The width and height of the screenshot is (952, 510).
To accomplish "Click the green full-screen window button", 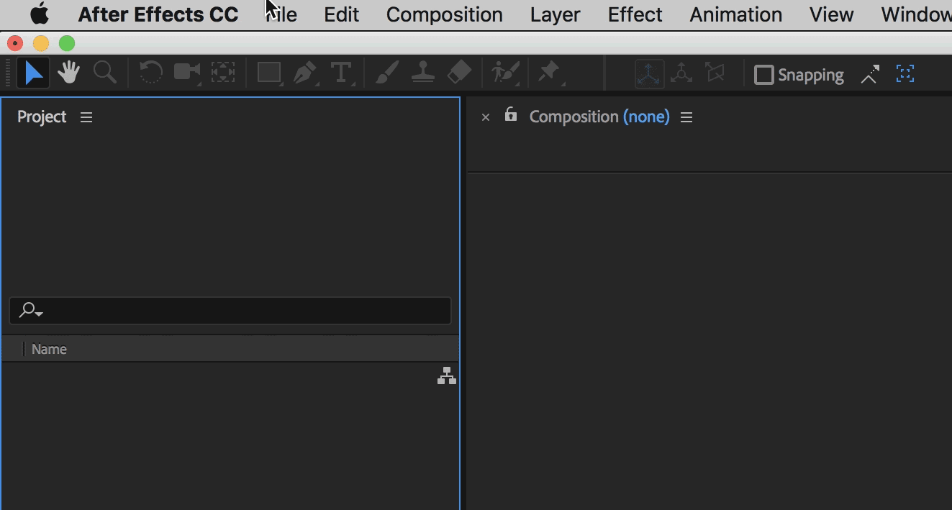I will (x=67, y=44).
